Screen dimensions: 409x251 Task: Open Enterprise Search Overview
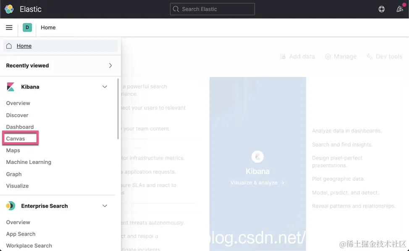coord(18,222)
